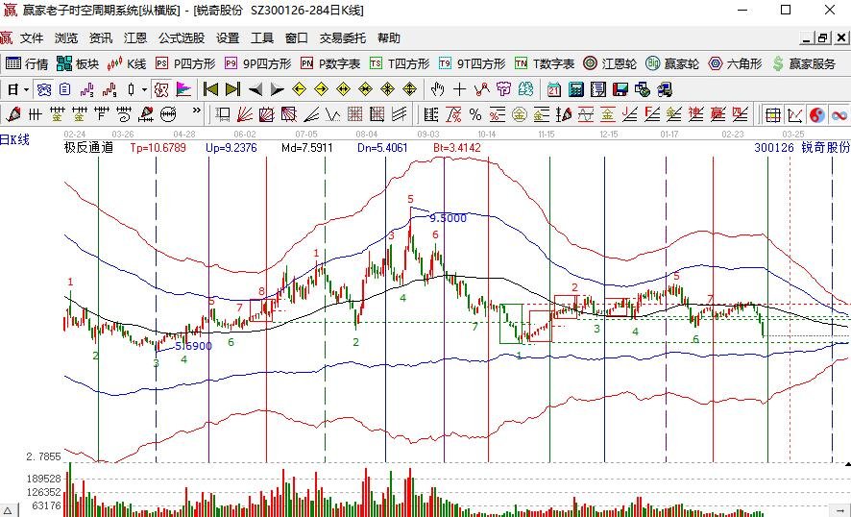
Task: Switch to the K线 chart view
Action: coord(127,64)
